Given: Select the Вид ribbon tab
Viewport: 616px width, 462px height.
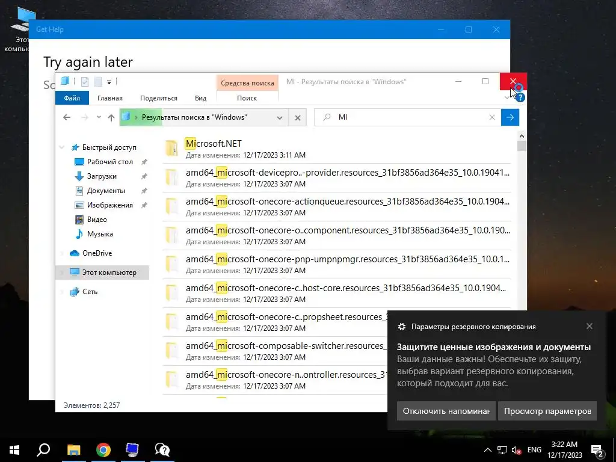Looking at the screenshot, I should pyautogui.click(x=200, y=98).
